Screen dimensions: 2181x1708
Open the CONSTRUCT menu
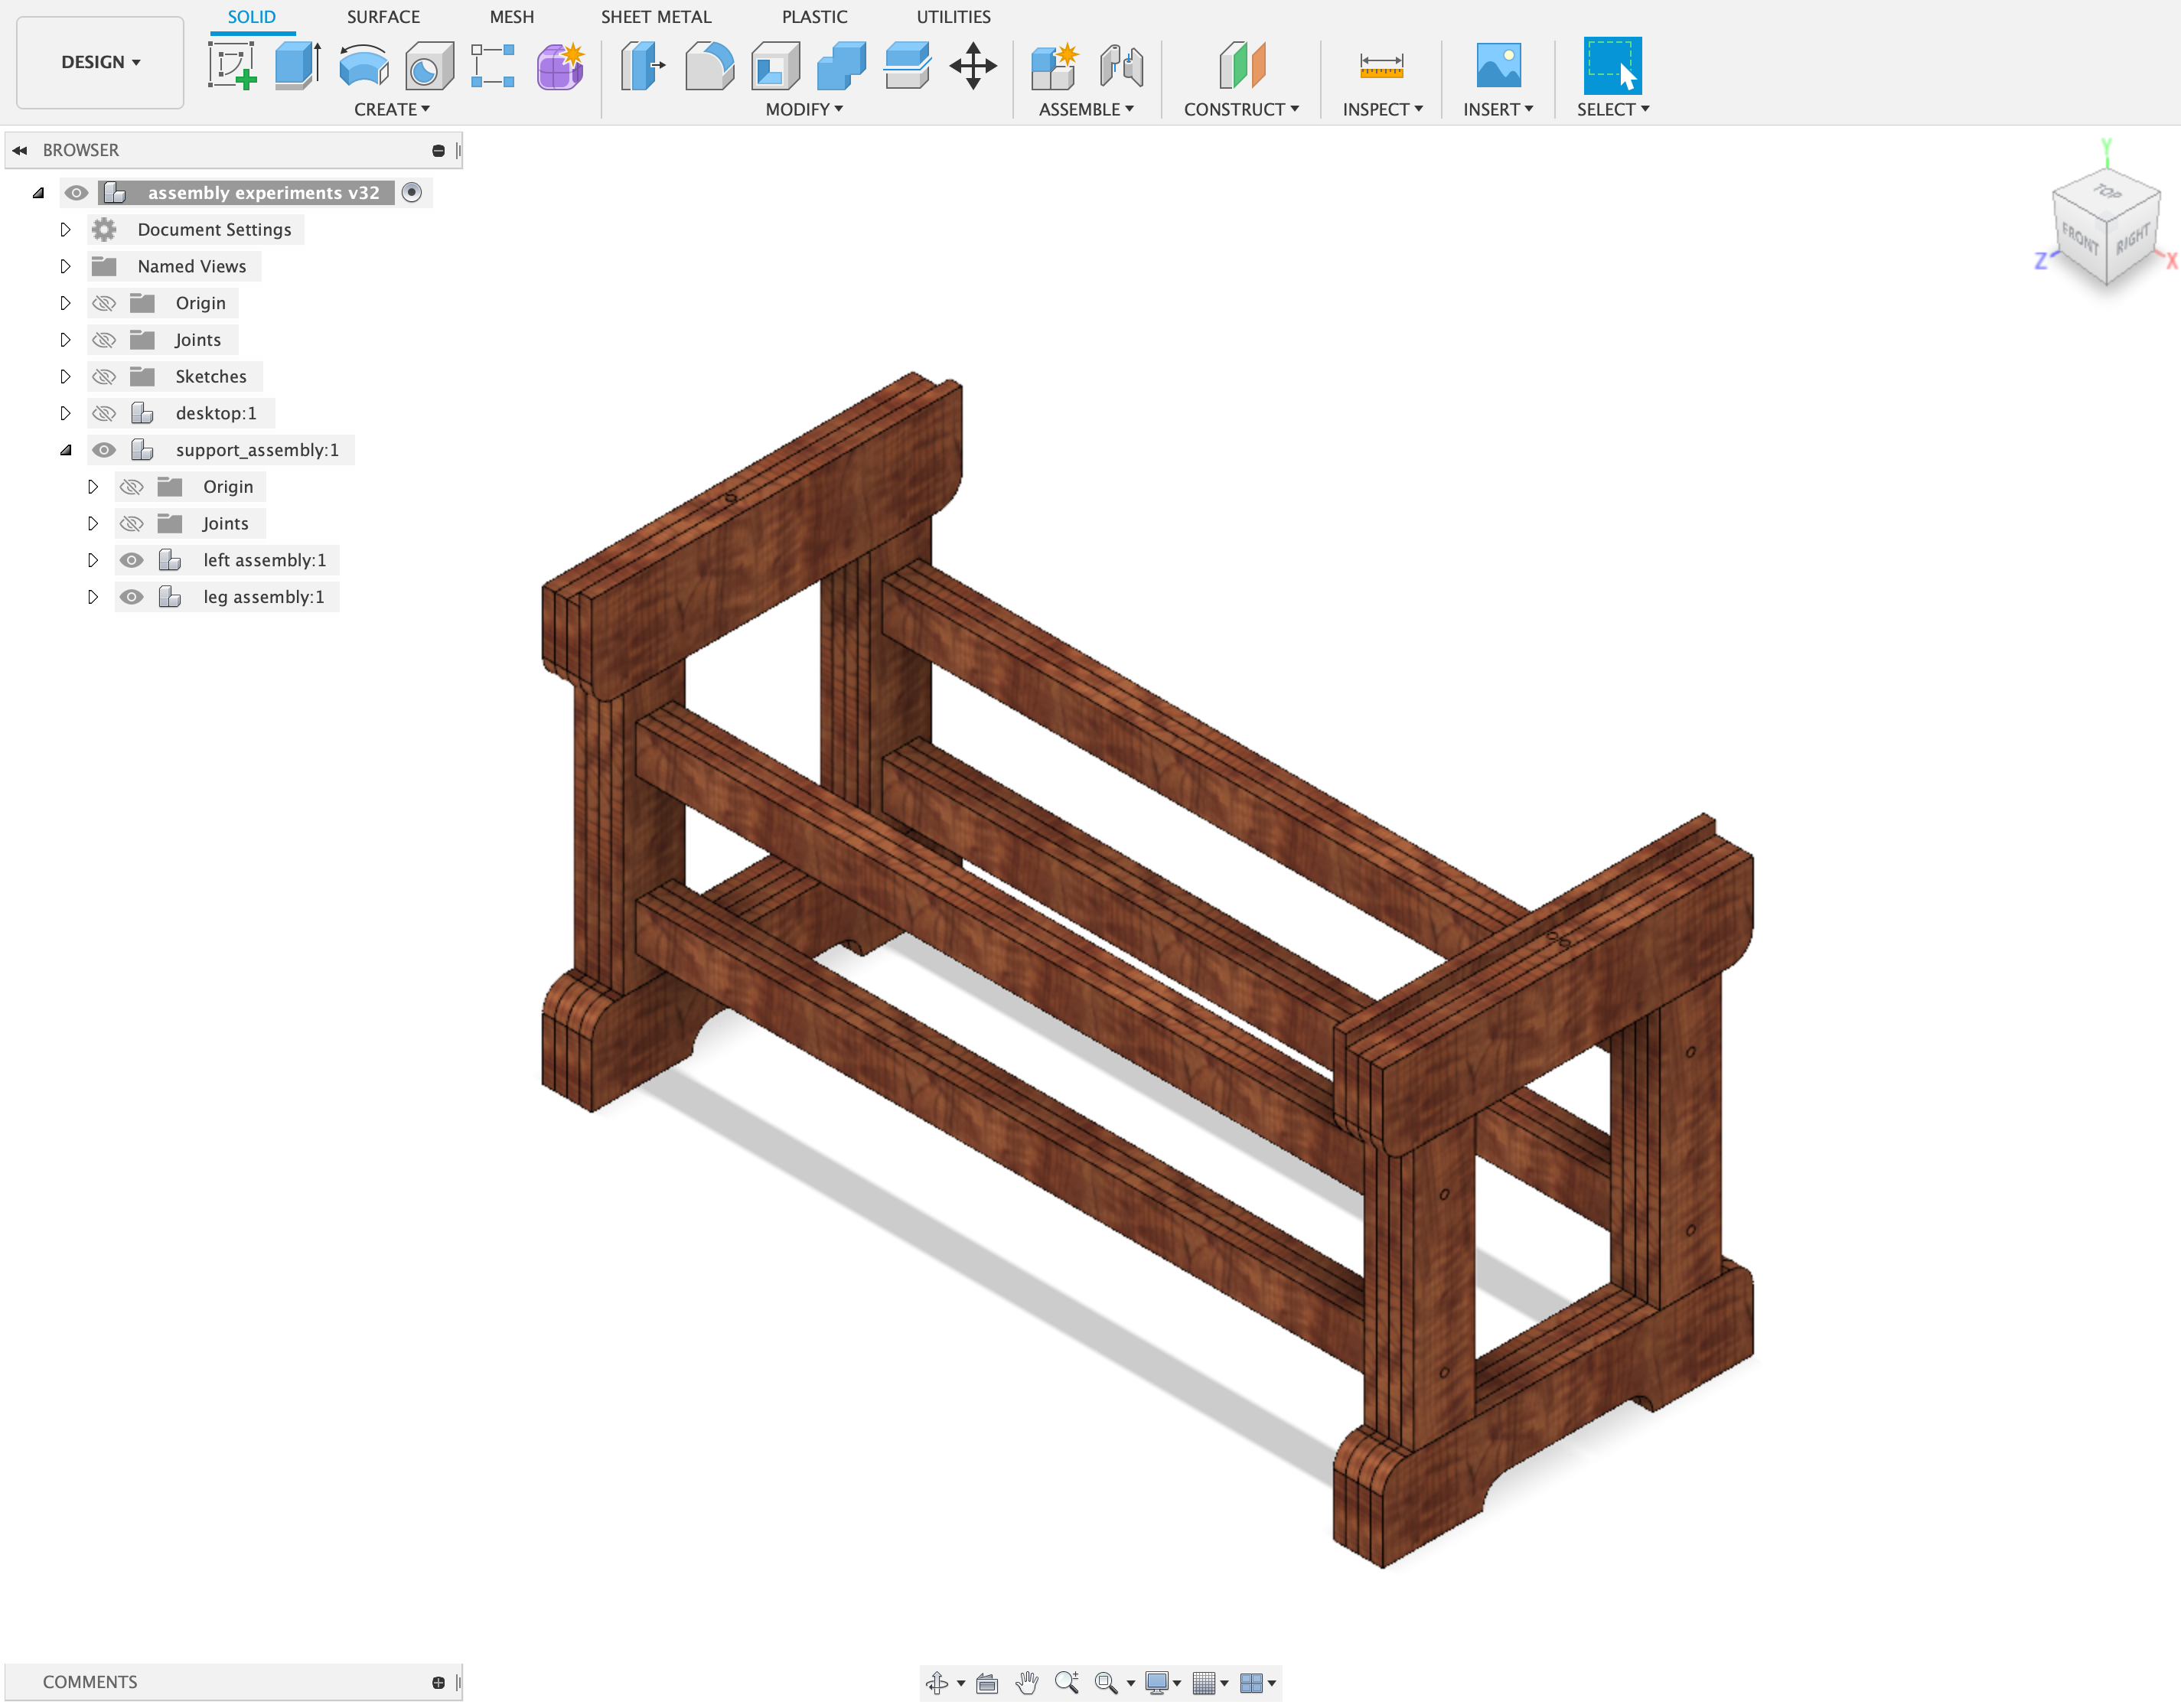(x=1241, y=109)
